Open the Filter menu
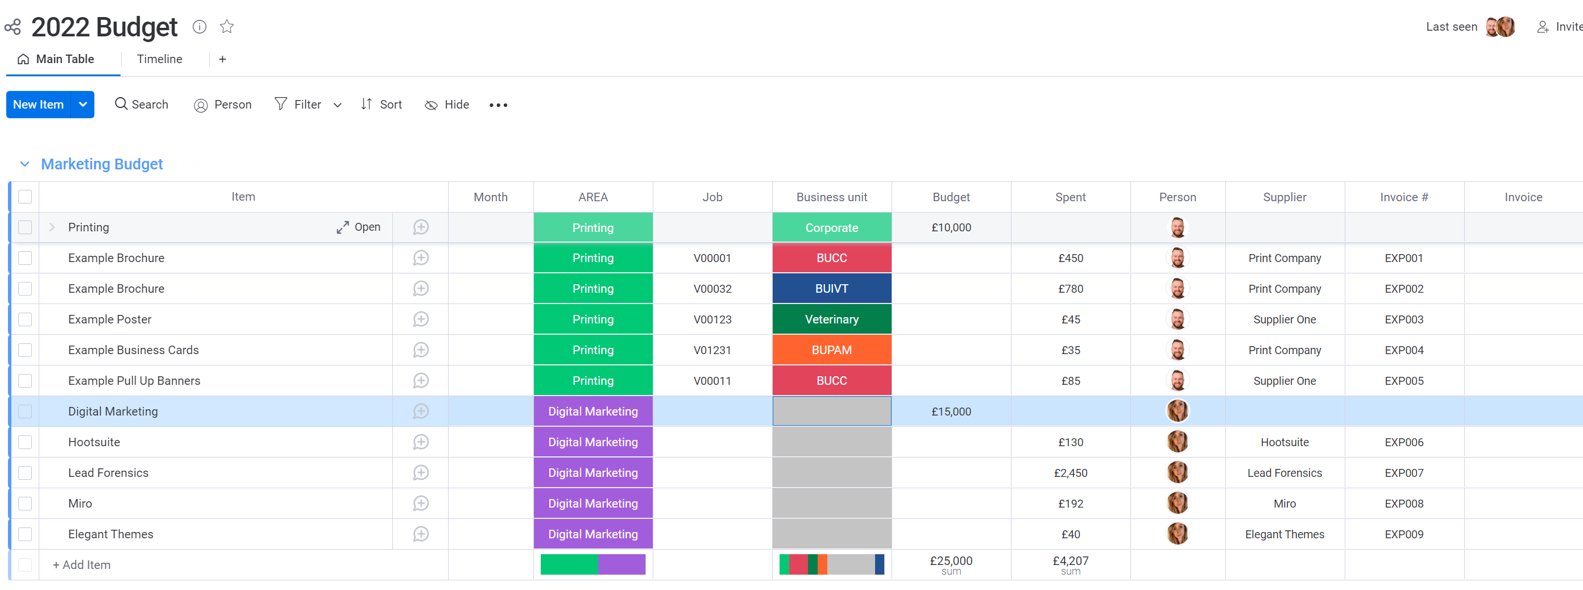The width and height of the screenshot is (1583, 590). (299, 105)
